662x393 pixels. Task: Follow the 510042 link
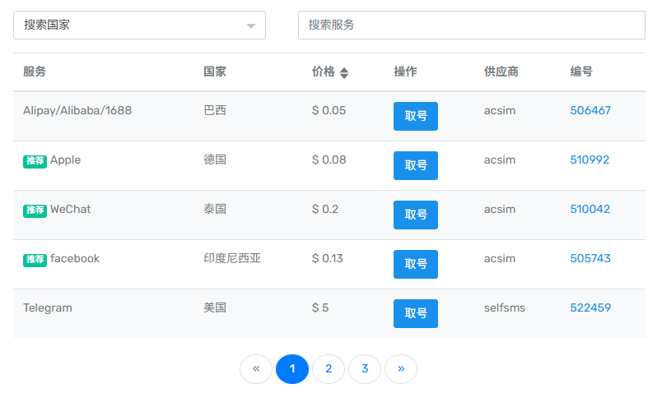[590, 209]
